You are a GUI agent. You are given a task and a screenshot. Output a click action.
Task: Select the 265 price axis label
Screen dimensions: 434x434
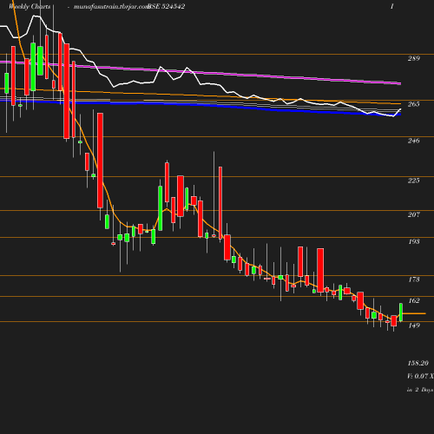(414, 104)
